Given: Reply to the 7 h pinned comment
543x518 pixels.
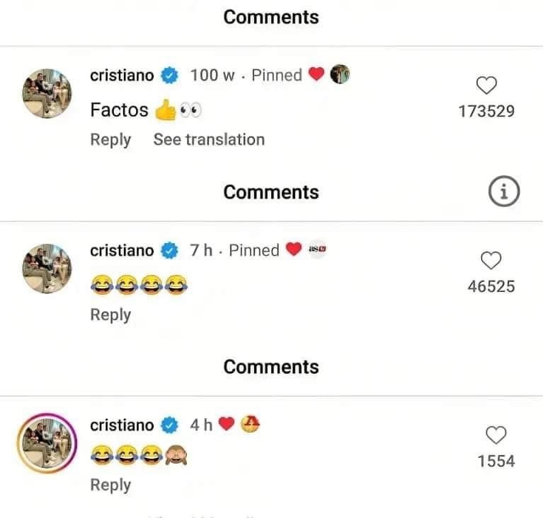Looking at the screenshot, I should [x=110, y=315].
